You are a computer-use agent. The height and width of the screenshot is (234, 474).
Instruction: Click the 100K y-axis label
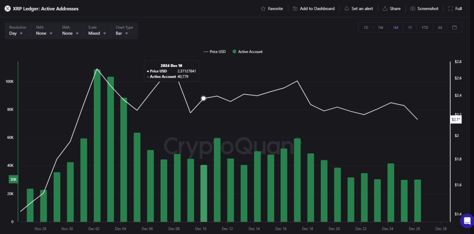9,82
